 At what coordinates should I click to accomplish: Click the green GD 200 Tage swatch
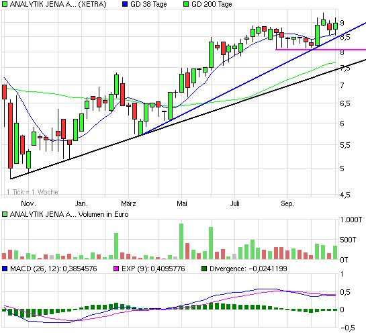coord(186,4)
